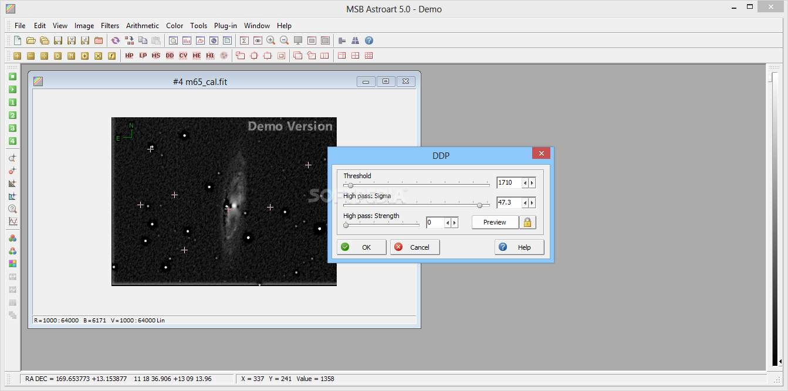
Task: Select green number 3 sidebar icon
Action: pos(12,128)
